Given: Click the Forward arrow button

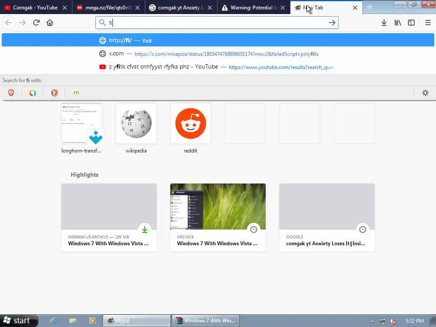Looking at the screenshot, I should [23, 23].
